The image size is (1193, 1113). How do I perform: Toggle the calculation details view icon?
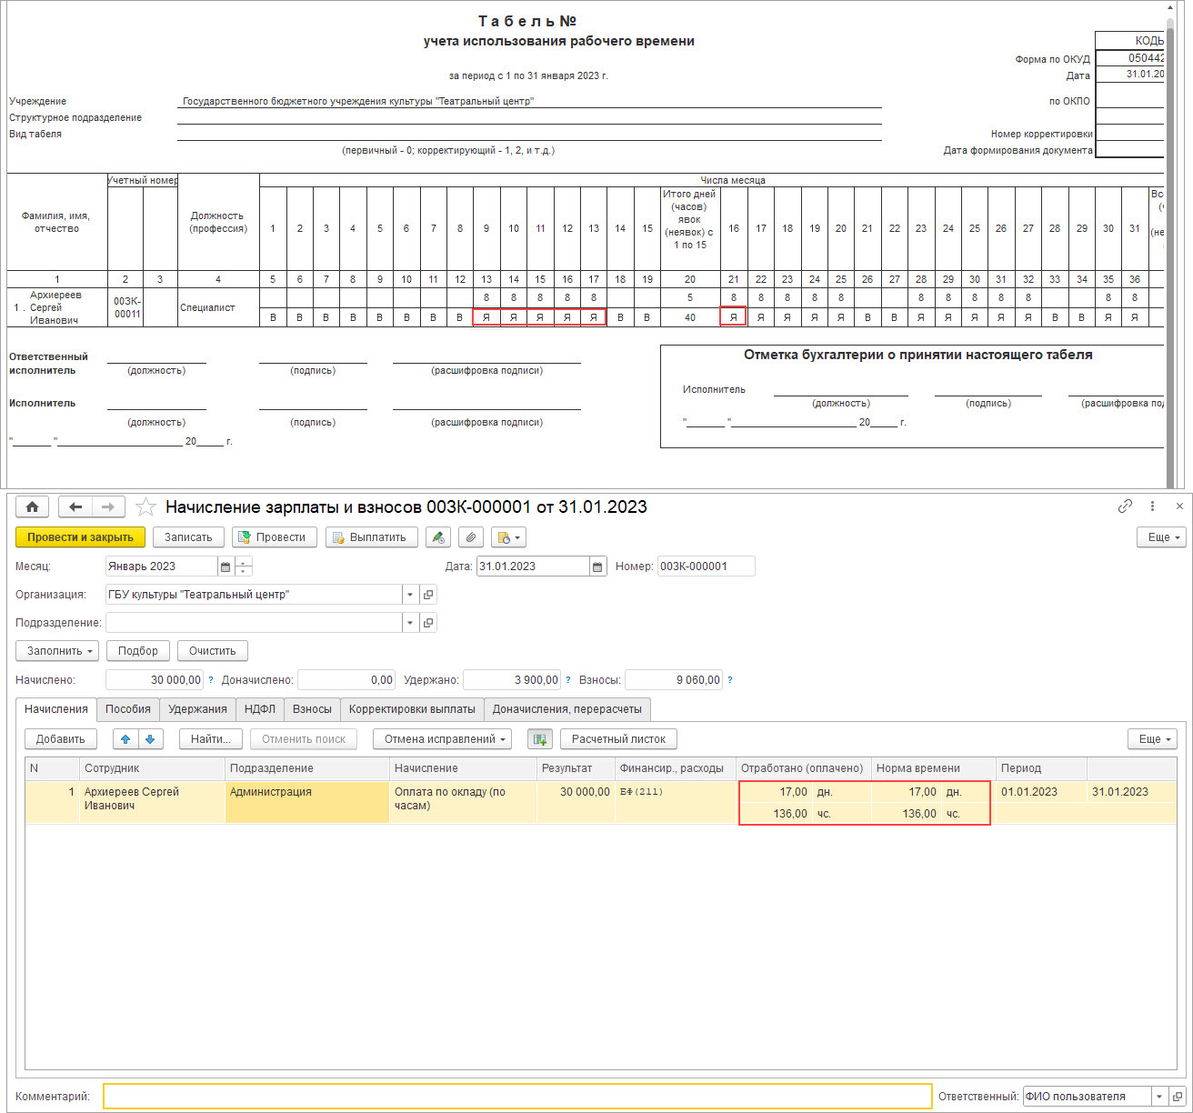[x=540, y=739]
